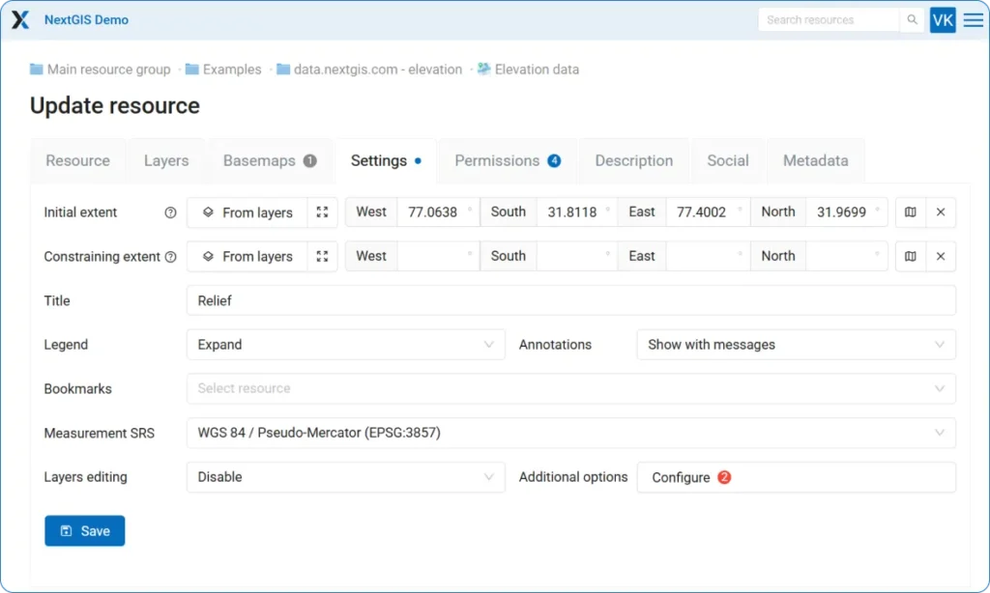Clear Initial extent with X icon
The width and height of the screenshot is (990, 593).
(941, 212)
